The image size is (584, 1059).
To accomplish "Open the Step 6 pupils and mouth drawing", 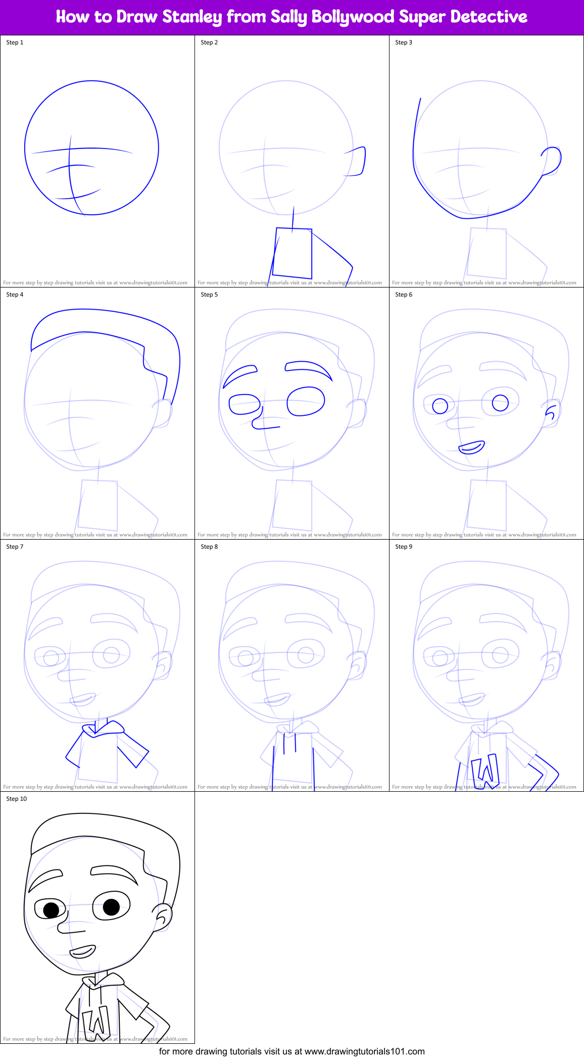I will [486, 413].
